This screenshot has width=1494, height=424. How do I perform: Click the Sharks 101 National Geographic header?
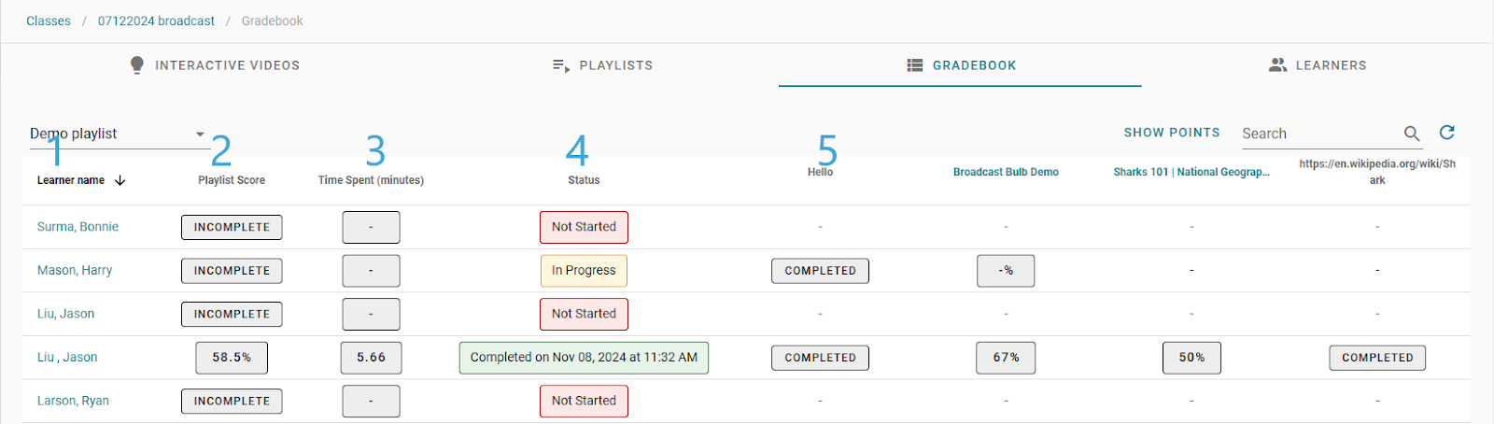pos(1191,172)
